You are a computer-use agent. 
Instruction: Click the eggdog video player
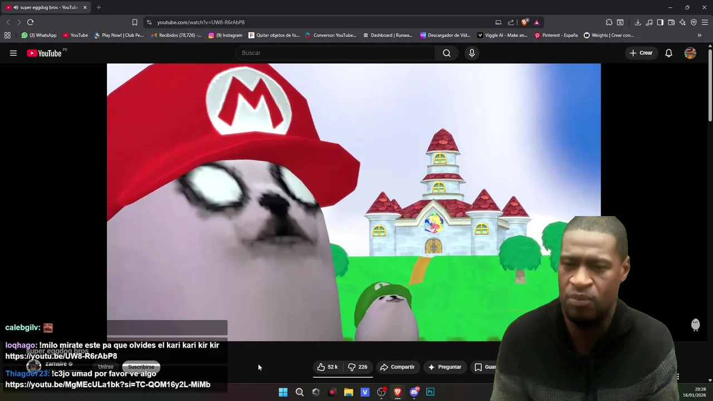[x=354, y=202]
